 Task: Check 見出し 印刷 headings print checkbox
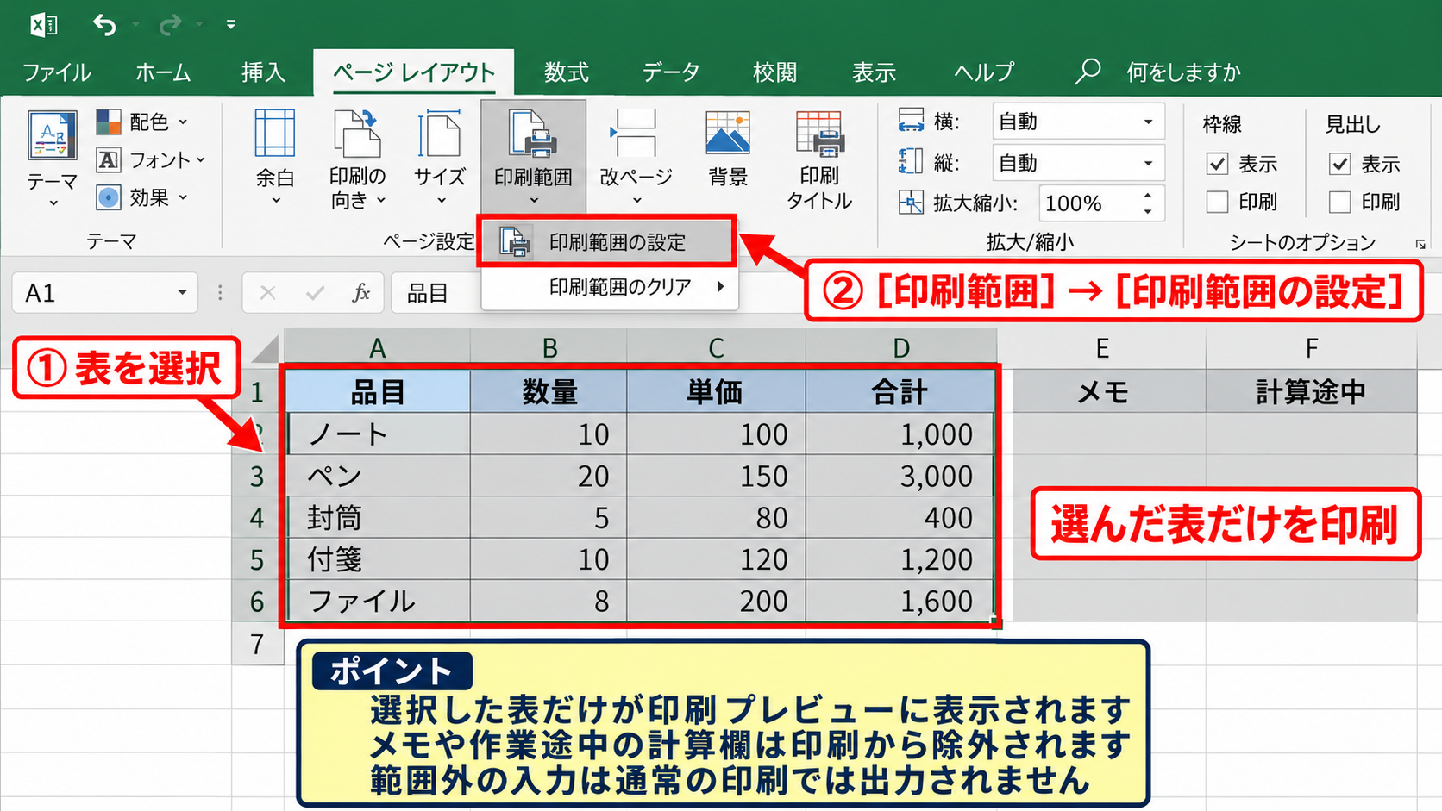(x=1339, y=202)
